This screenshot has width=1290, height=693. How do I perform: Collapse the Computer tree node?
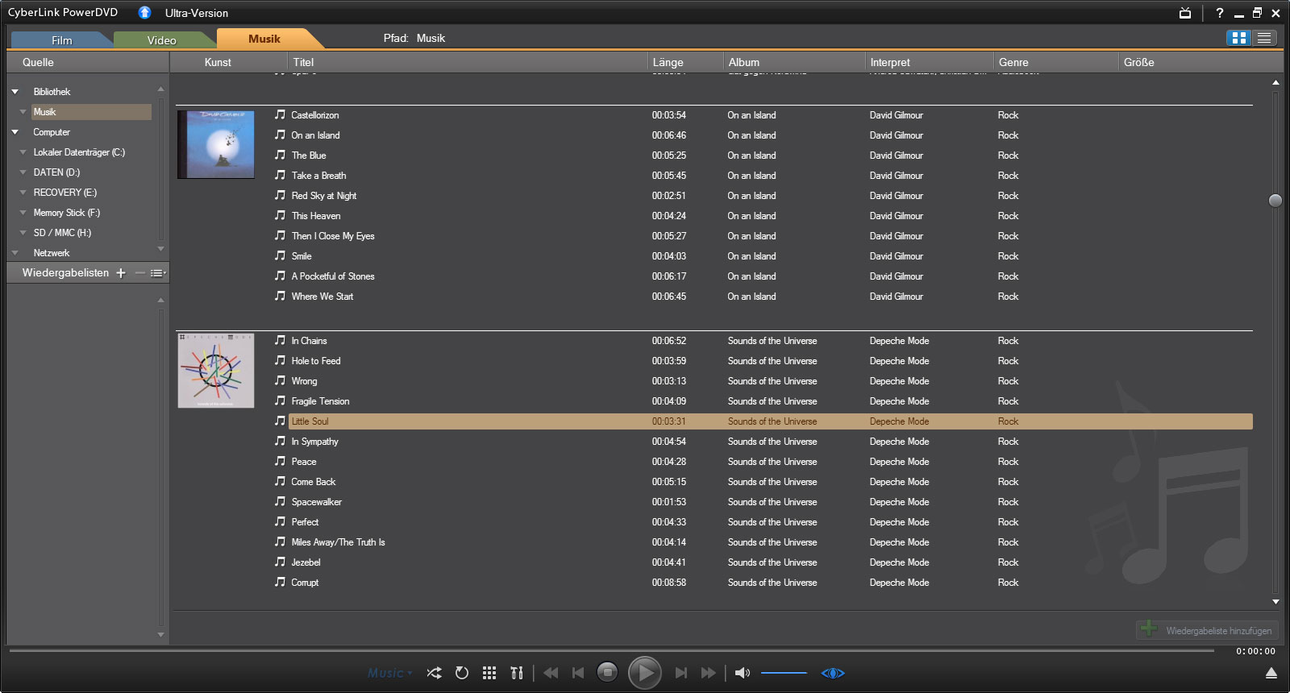[15, 132]
